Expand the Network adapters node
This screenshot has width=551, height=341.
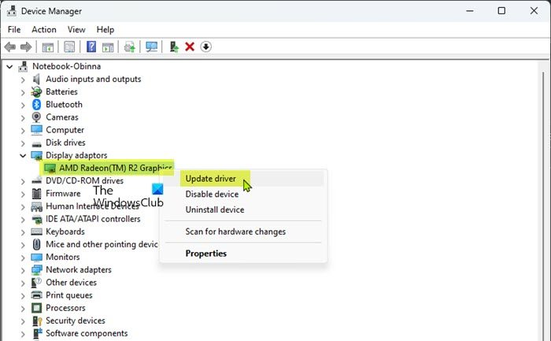(21, 270)
